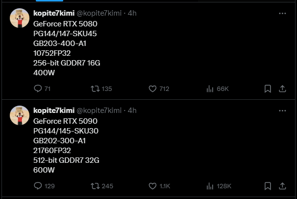Click @kopite7kimi handle on RTX 5090 tweet
297x199 pixels.
(x=99, y=110)
